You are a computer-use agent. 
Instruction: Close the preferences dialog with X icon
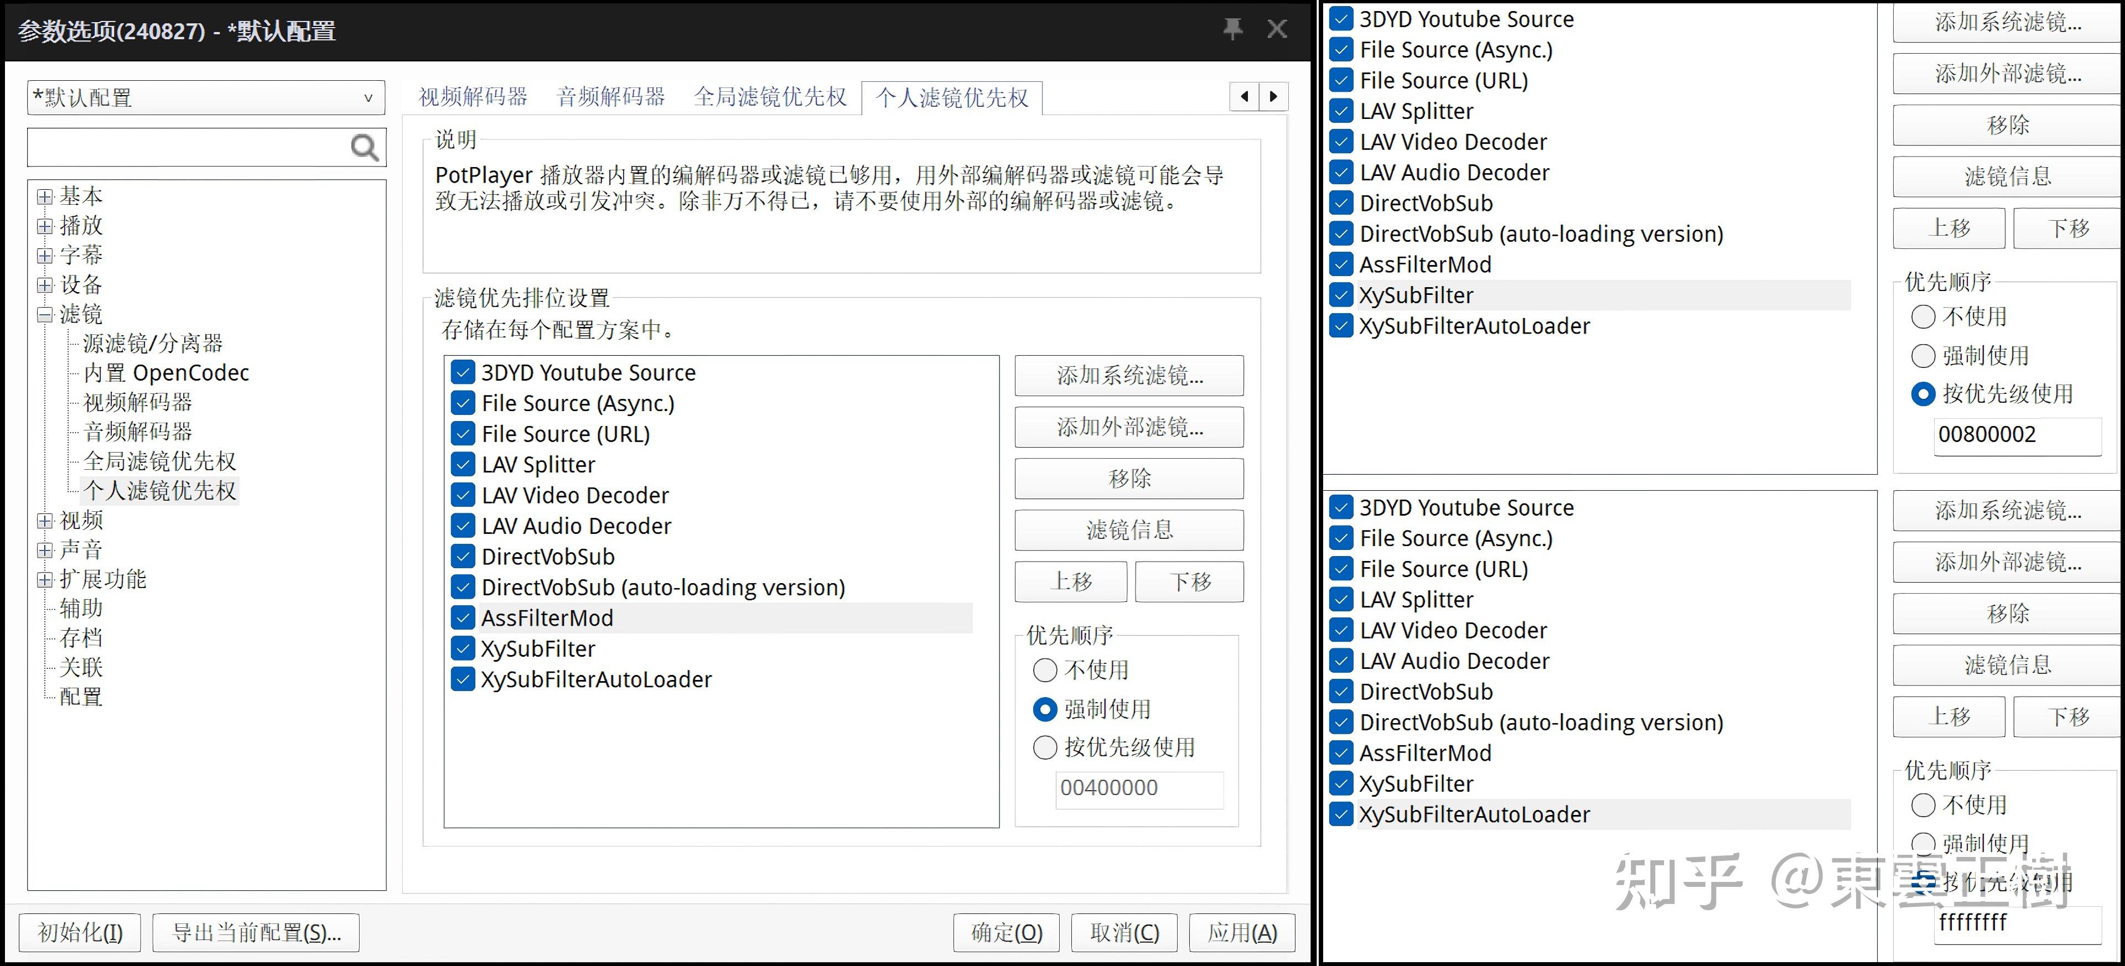[1277, 30]
